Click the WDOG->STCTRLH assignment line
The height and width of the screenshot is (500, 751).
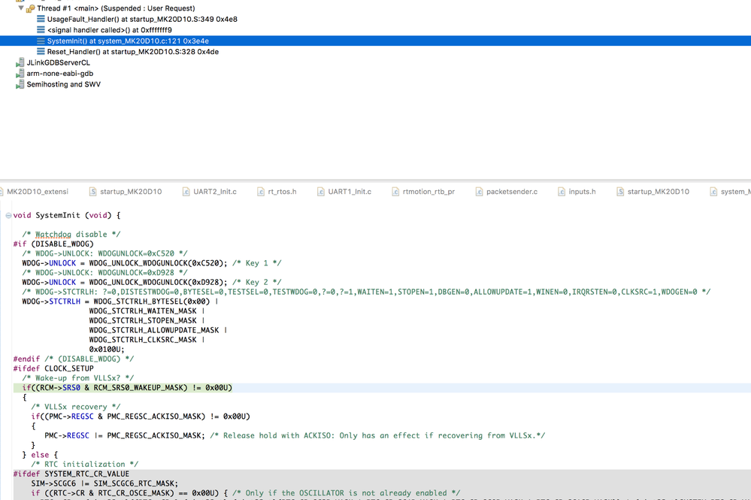[x=120, y=302]
